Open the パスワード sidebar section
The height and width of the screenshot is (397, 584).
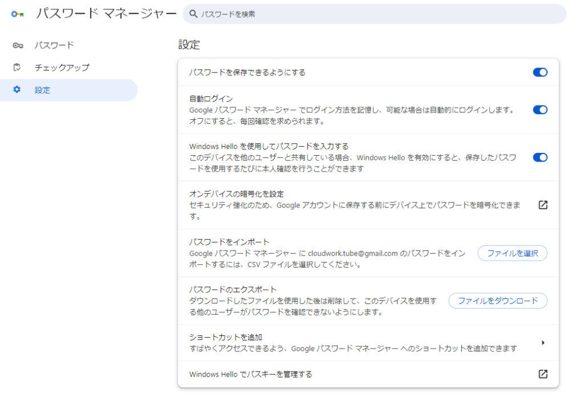pyautogui.click(x=54, y=45)
